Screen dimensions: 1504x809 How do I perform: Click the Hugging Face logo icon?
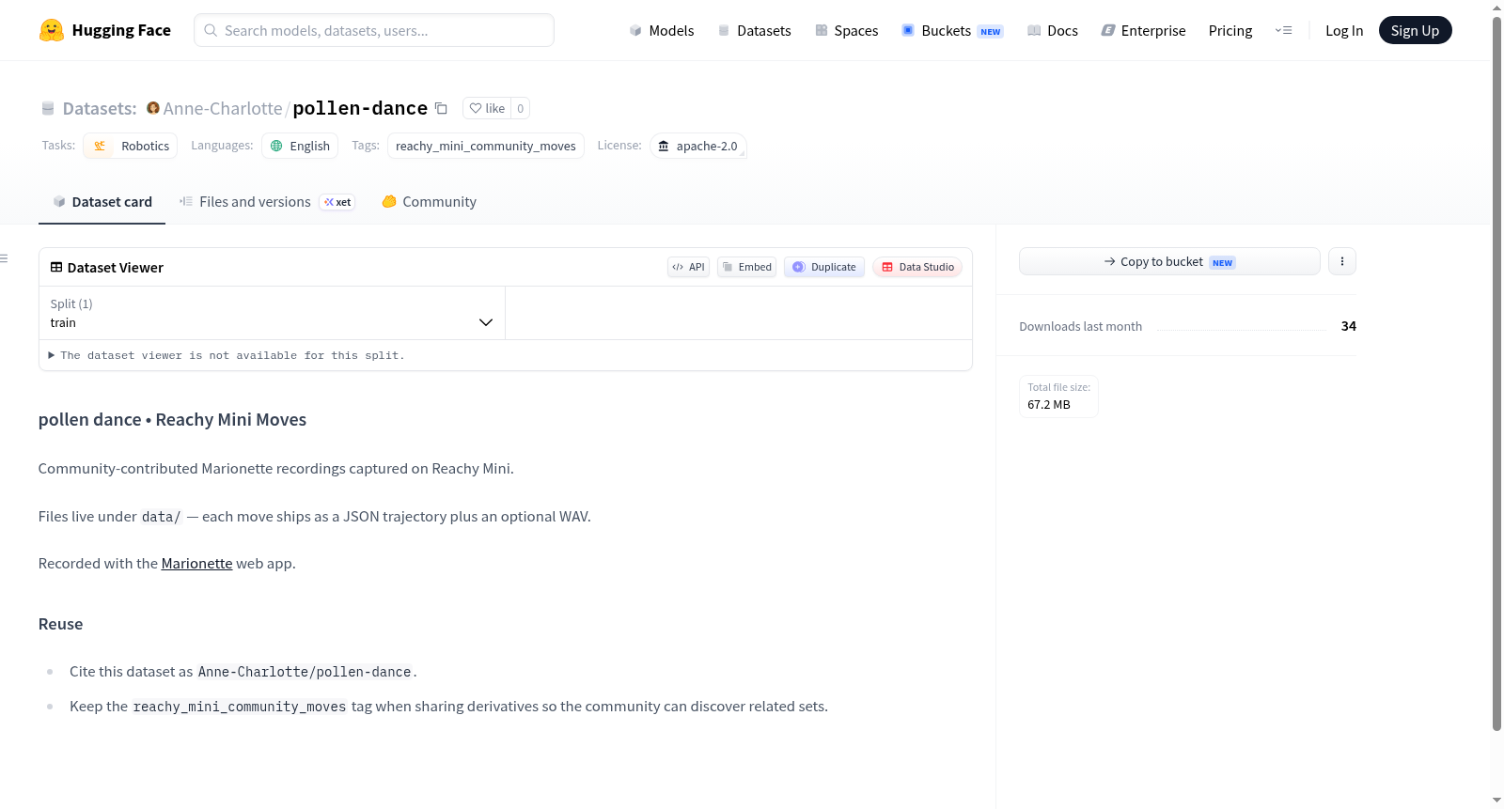[x=52, y=30]
